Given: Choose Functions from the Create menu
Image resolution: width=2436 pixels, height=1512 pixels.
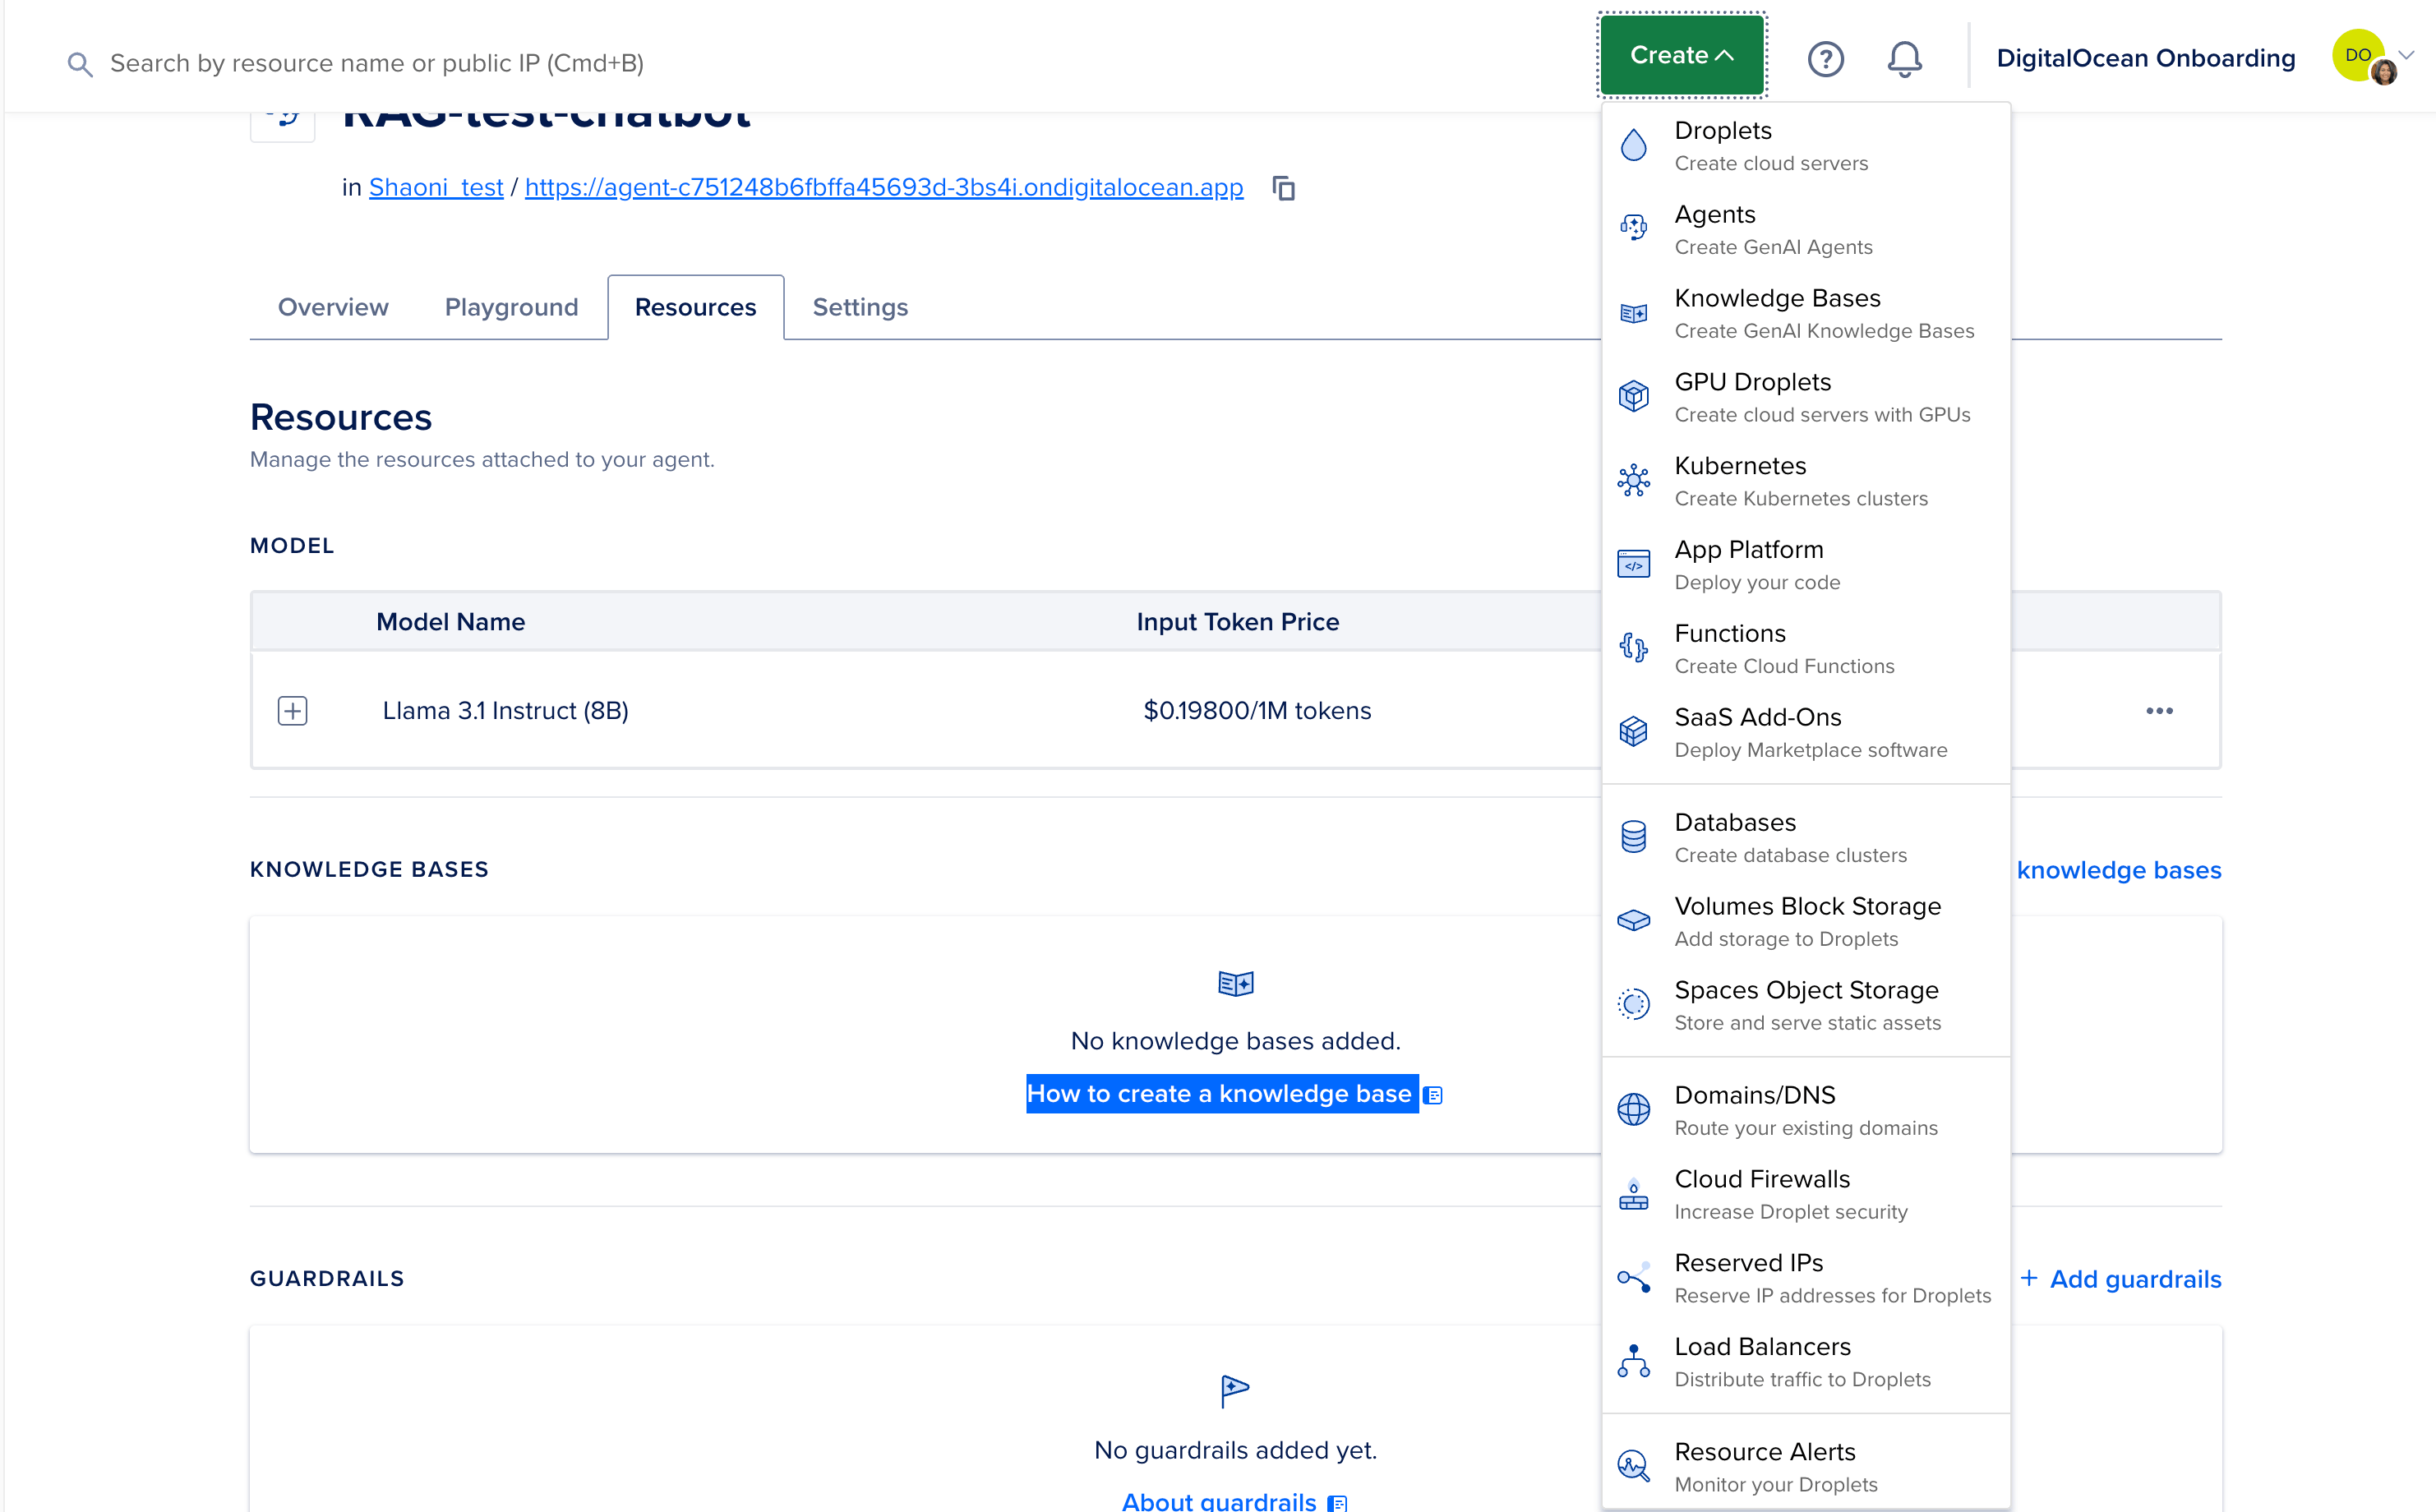Looking at the screenshot, I should point(1805,650).
